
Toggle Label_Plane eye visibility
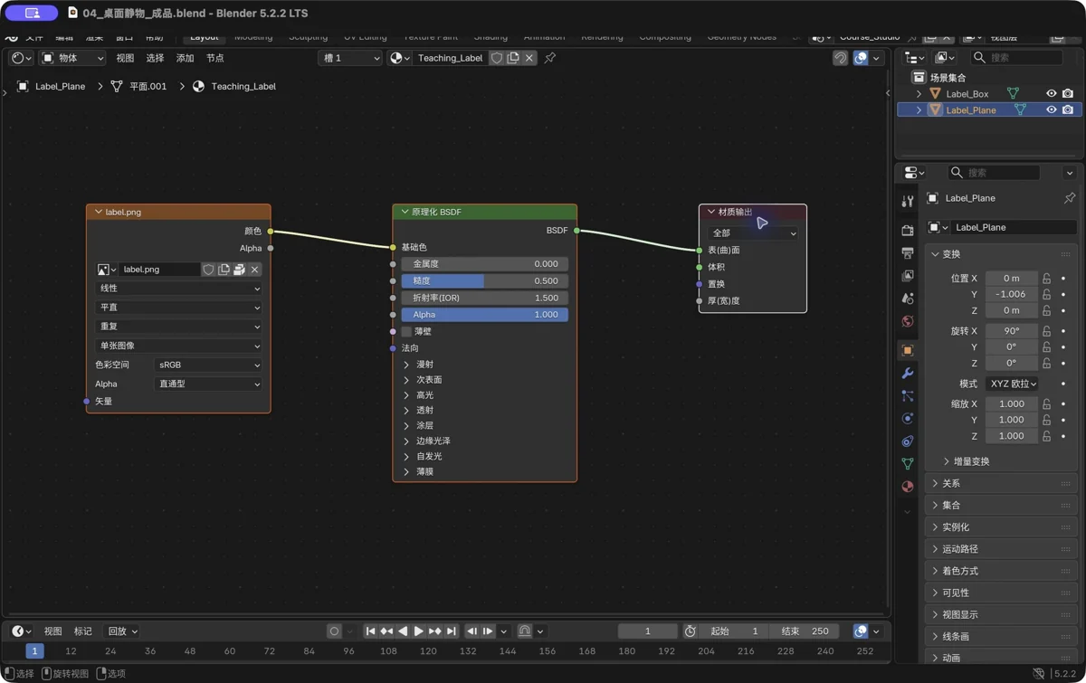pos(1051,110)
